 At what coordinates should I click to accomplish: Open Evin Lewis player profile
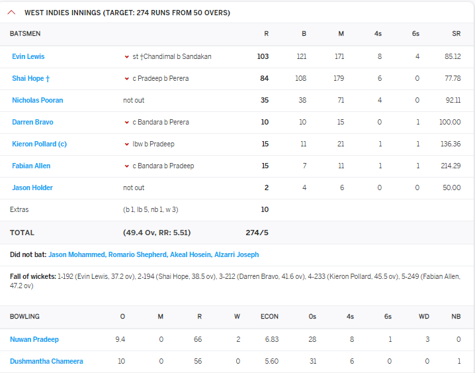pos(28,57)
